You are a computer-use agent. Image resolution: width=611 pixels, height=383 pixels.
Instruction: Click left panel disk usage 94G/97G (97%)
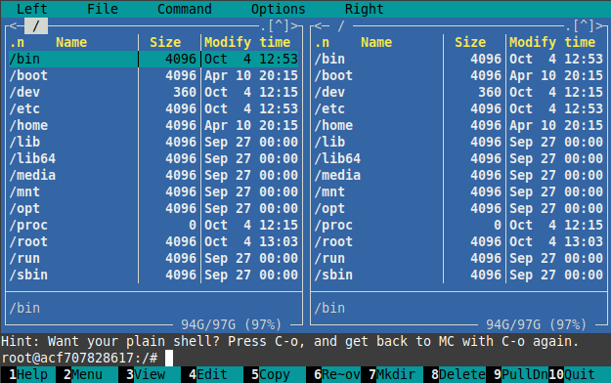tap(232, 324)
